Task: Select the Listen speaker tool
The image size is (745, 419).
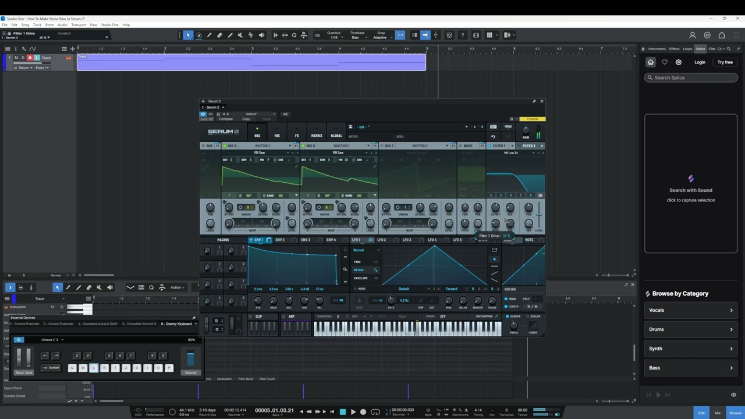Action: (261, 35)
